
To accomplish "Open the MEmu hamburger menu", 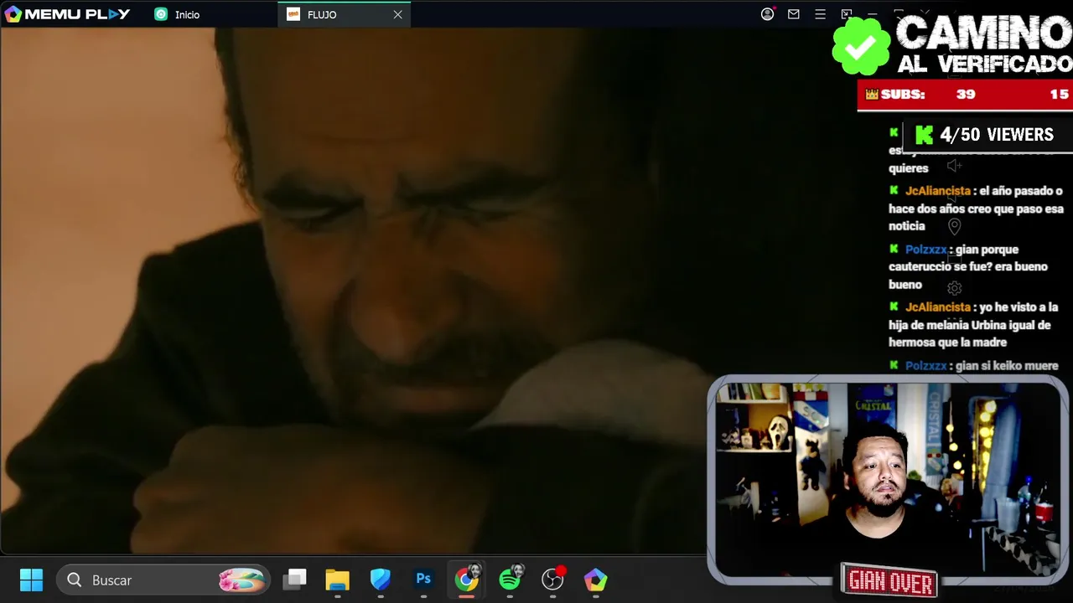I will [821, 14].
